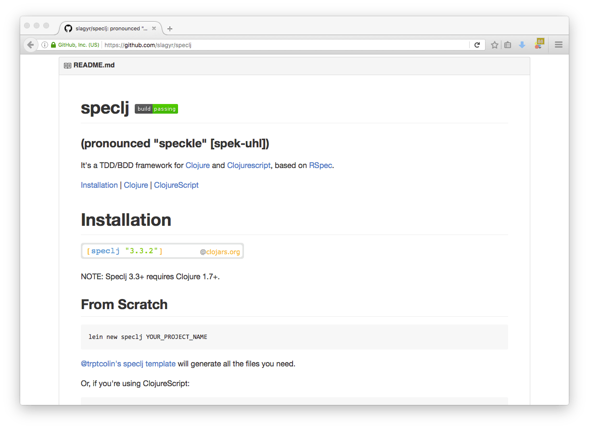This screenshot has height=429, width=589.
Task: Click the lein new speclj code block
Action: pos(294,337)
